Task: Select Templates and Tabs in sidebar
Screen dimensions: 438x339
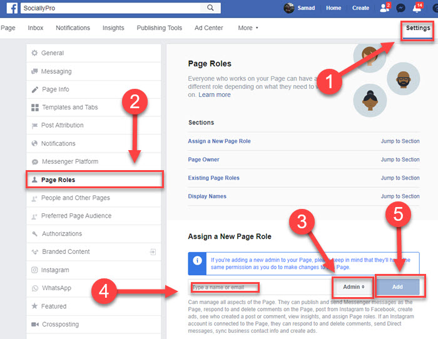Action: point(94,107)
